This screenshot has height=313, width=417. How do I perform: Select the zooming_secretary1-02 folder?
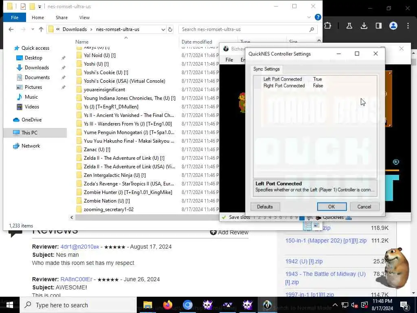108,209
